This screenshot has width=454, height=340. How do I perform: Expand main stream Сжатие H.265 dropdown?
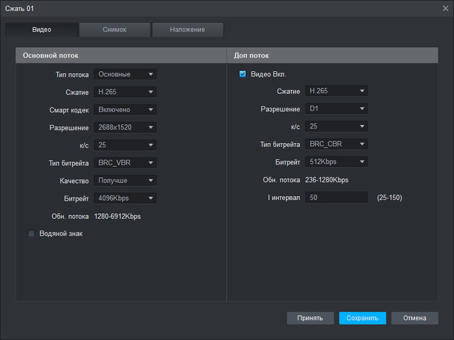point(125,92)
